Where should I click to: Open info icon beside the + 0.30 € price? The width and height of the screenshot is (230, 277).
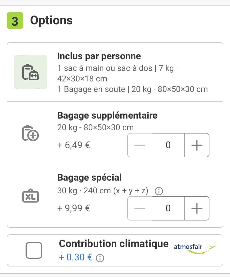click(100, 258)
